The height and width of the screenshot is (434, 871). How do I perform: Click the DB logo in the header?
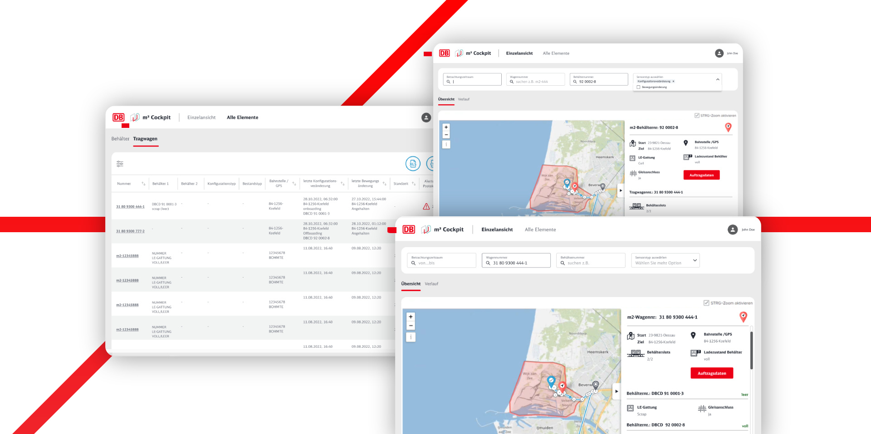[x=408, y=229]
